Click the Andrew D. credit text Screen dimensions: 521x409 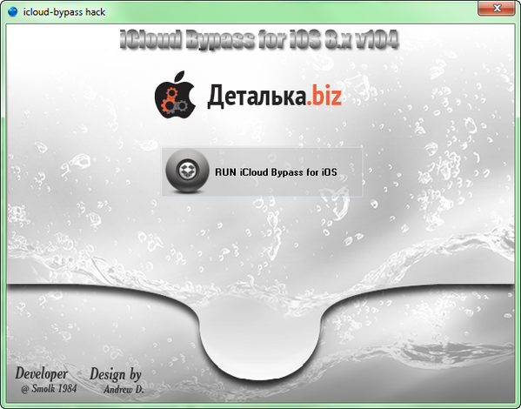[x=124, y=389]
